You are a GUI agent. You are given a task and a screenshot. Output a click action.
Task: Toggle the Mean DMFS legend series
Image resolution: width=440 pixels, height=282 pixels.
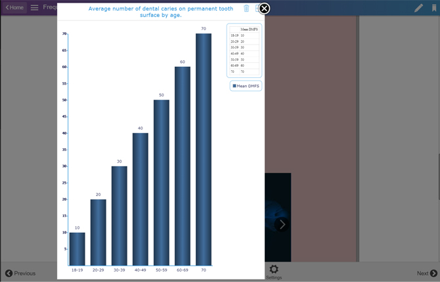246,86
